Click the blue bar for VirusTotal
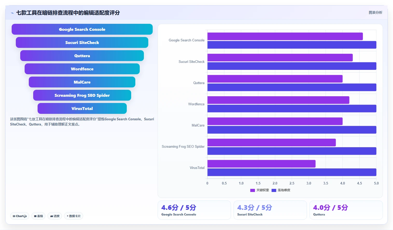This screenshot has height=230, width=393. tap(292, 172)
